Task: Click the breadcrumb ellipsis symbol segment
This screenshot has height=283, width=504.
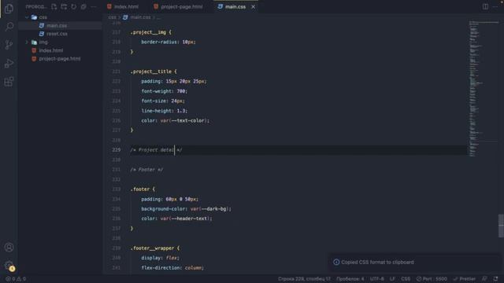Action: click(x=158, y=17)
